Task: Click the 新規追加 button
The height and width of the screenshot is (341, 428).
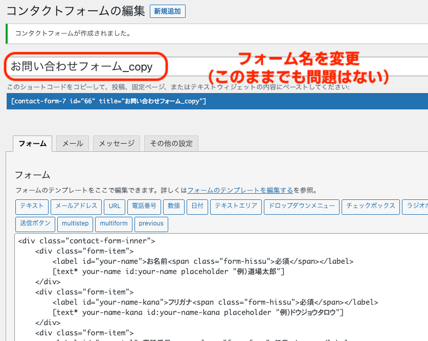Action: 168,11
